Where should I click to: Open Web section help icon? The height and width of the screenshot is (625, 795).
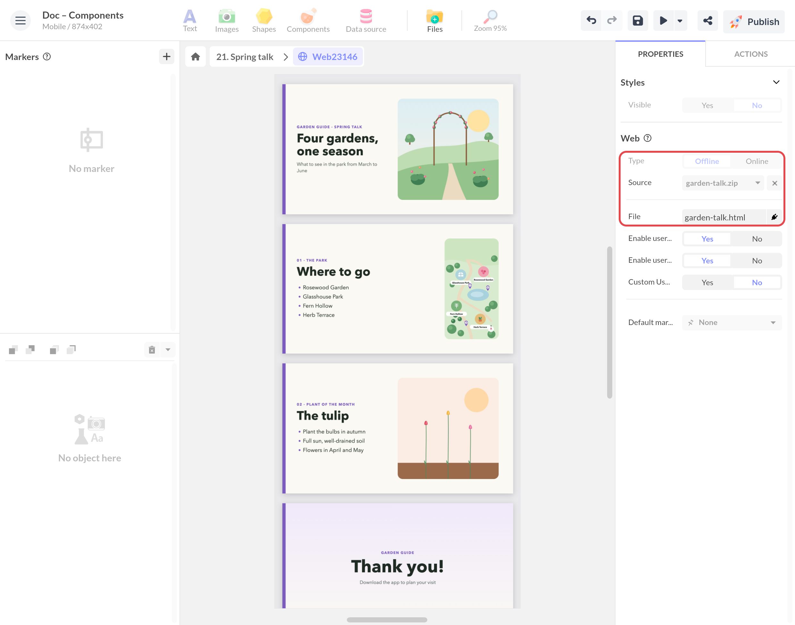(647, 138)
